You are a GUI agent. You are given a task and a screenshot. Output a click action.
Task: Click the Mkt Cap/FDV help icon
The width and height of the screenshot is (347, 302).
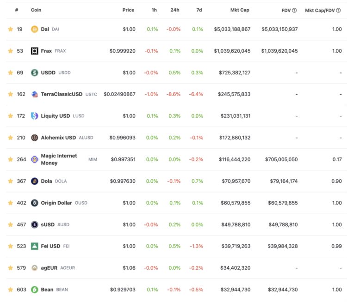338,10
